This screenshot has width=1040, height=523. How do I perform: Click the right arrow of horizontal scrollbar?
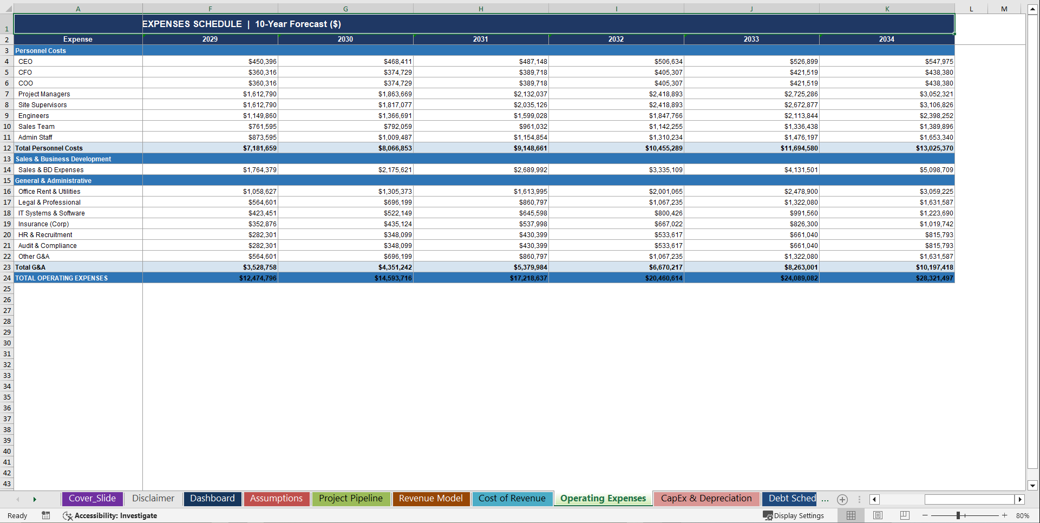pos(1020,499)
